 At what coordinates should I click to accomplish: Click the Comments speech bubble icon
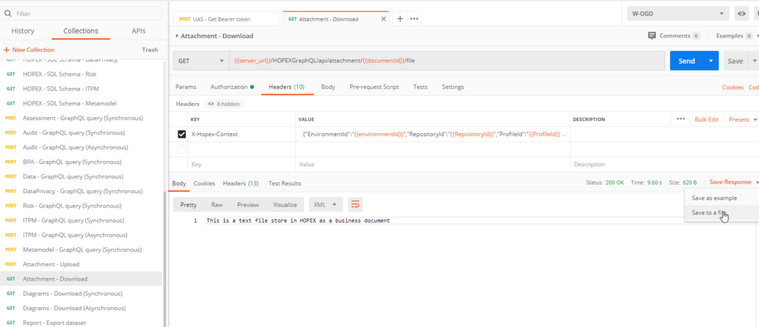[652, 36]
